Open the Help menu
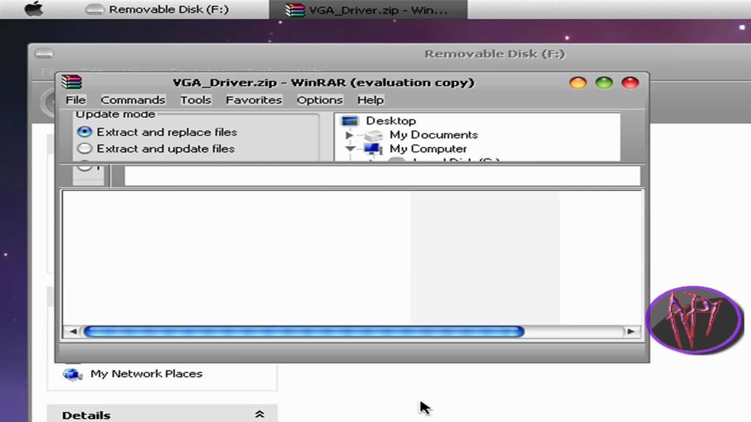The height and width of the screenshot is (422, 751). [370, 100]
